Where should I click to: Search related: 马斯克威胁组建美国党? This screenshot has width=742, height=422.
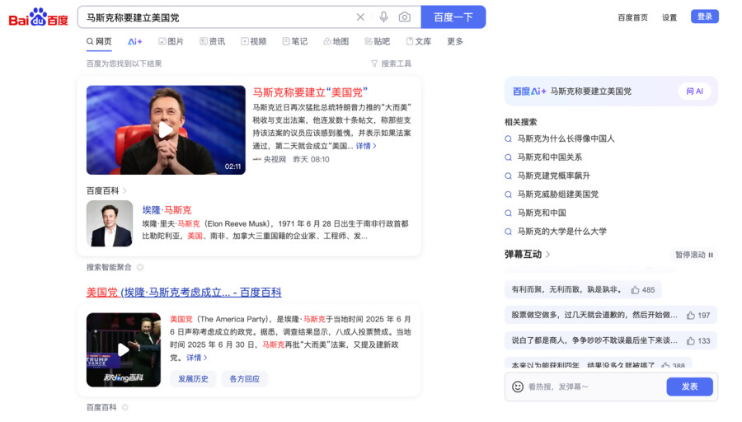pyautogui.click(x=557, y=194)
